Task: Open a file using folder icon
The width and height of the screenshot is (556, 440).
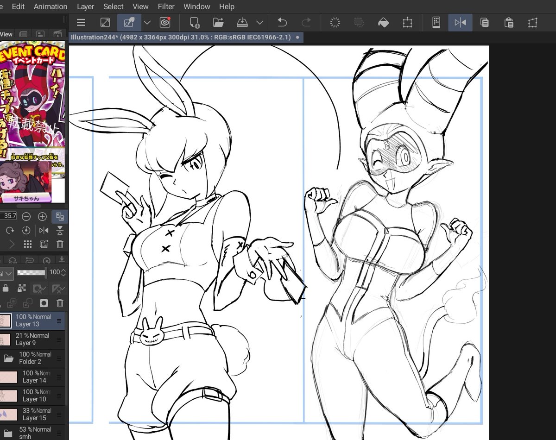Action: point(218,22)
